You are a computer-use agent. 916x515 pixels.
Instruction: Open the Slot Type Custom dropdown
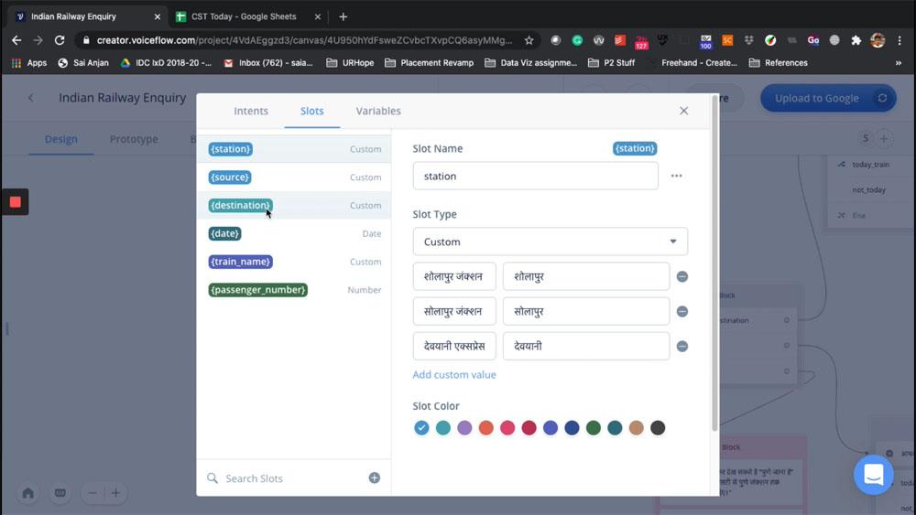550,241
